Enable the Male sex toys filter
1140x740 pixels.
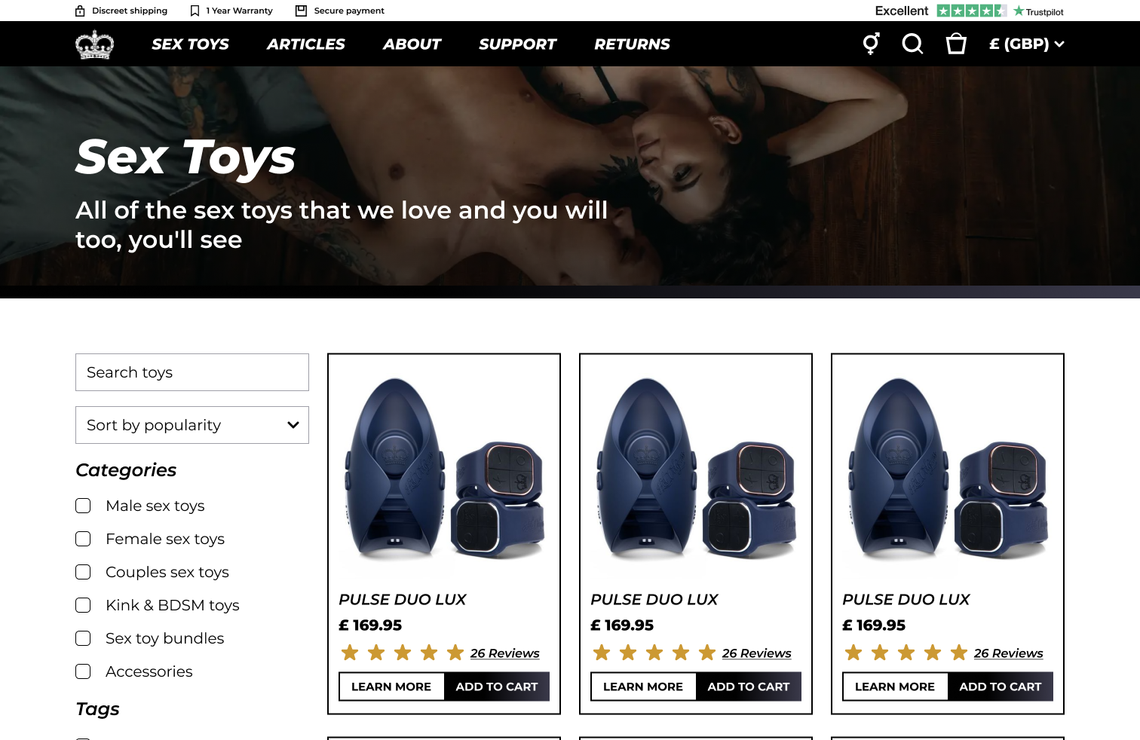(83, 506)
